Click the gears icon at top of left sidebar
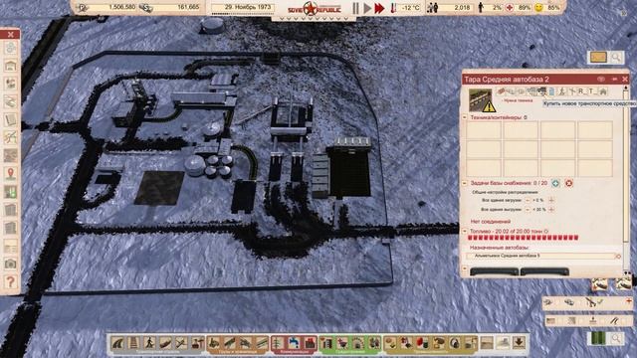 (x=11, y=48)
